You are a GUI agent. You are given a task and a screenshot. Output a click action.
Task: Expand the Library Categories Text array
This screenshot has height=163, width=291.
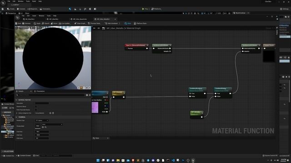coord(17,113)
